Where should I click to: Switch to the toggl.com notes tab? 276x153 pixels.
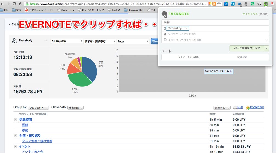[242, 57]
